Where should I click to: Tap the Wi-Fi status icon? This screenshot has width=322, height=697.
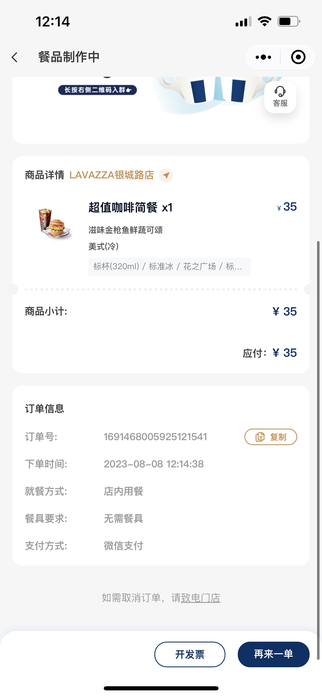click(264, 21)
